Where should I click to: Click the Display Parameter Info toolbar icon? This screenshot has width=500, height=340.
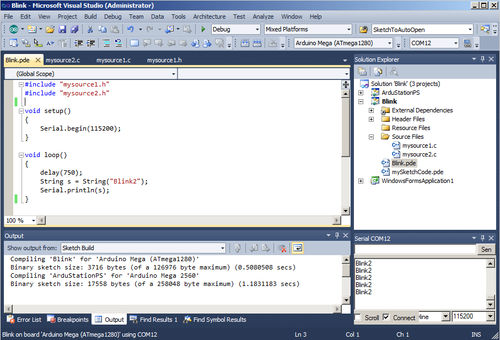26,43
